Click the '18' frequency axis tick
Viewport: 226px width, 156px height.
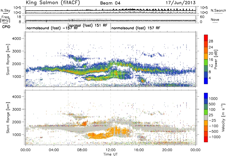pos(19,17)
